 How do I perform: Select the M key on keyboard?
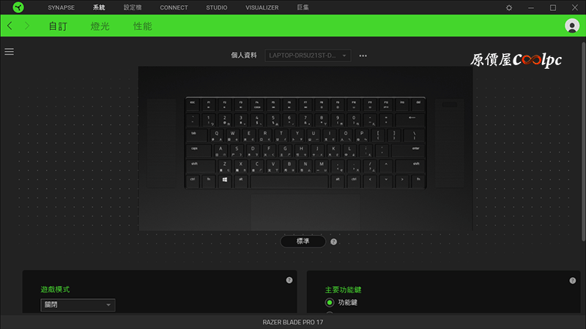point(322,165)
